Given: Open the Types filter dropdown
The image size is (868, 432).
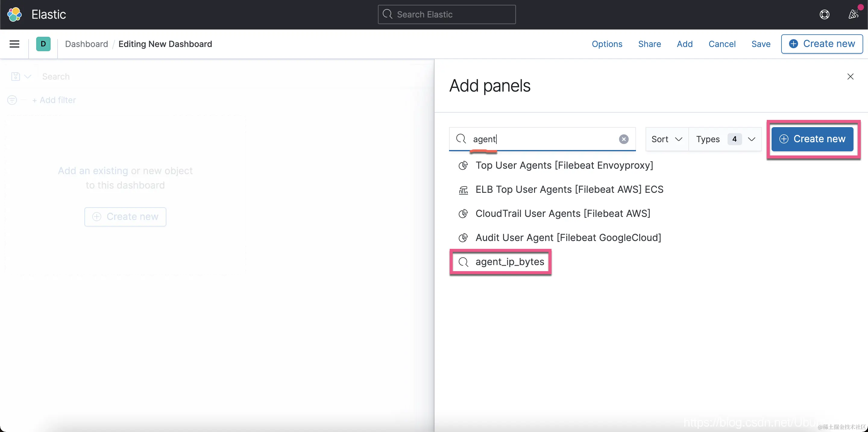Looking at the screenshot, I should [x=725, y=139].
